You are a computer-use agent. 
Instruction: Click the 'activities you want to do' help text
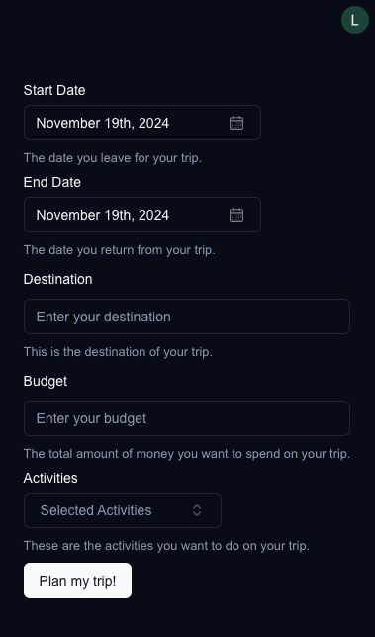[166, 546]
